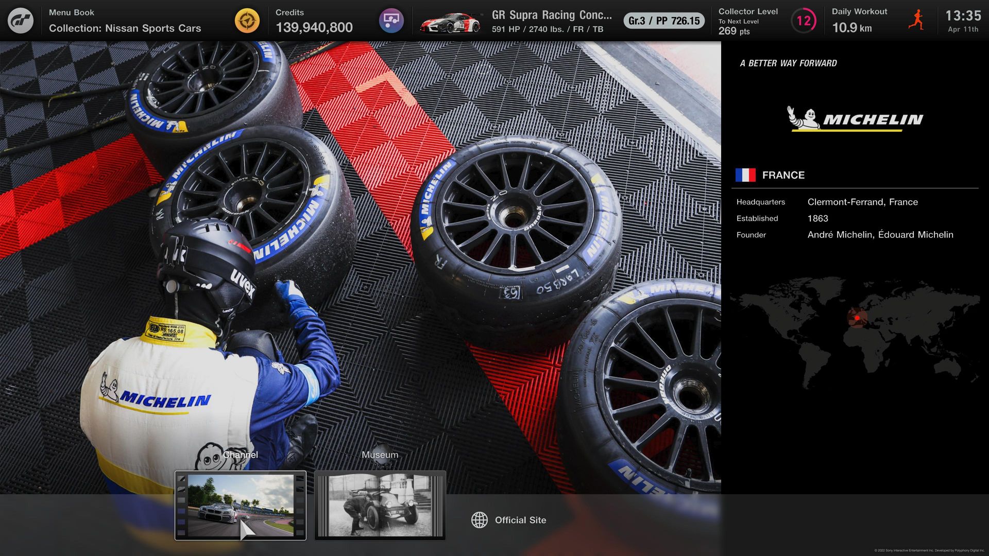
Task: Click the Daily Workout 10.9 km distance
Action: (851, 28)
